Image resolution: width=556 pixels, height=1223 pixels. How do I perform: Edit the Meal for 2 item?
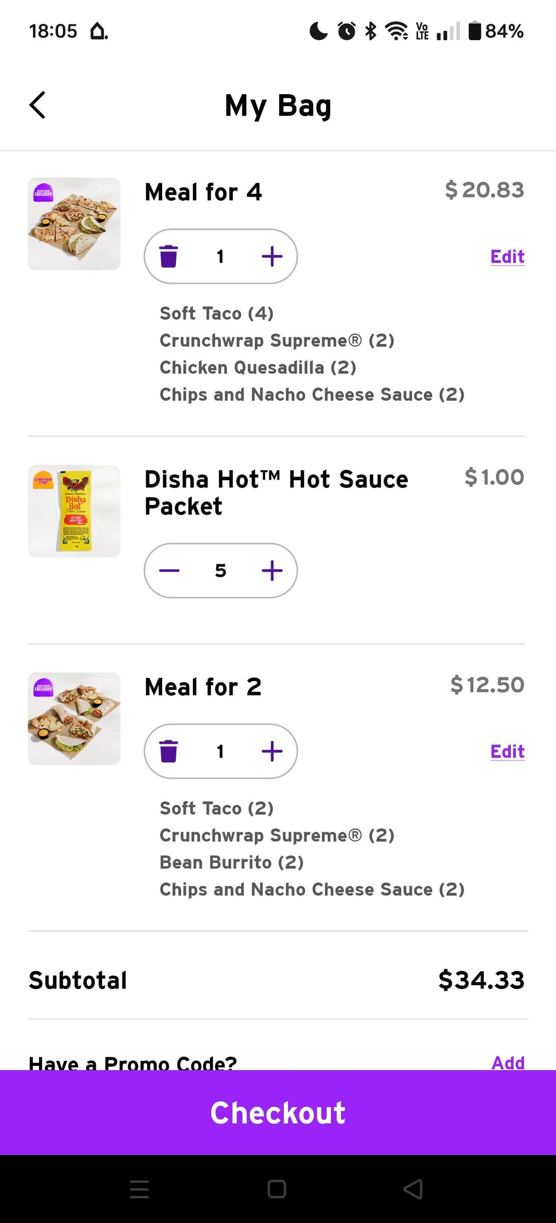coord(507,752)
